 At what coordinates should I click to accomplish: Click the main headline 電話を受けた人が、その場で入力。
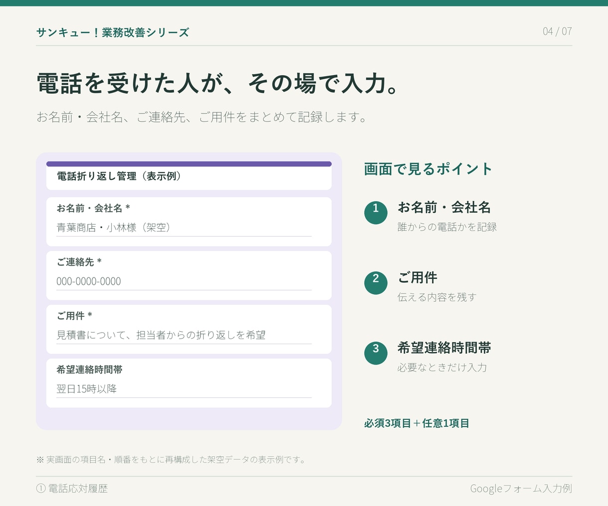tap(218, 83)
